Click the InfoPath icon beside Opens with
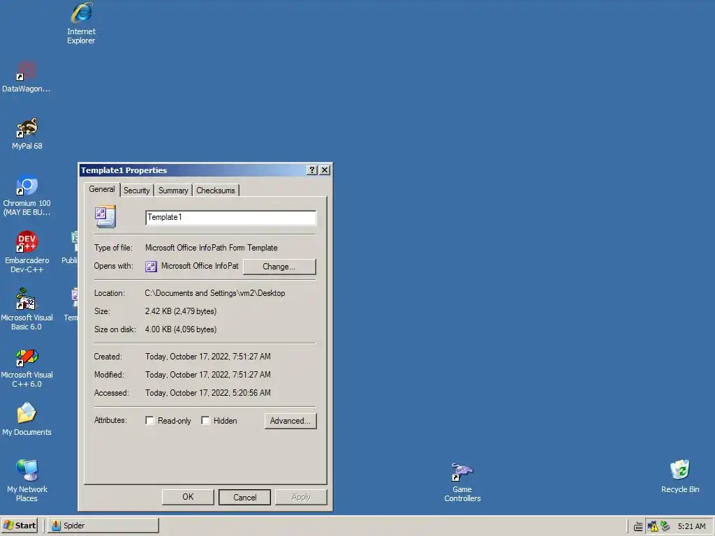This screenshot has height=536, width=715. tap(151, 266)
